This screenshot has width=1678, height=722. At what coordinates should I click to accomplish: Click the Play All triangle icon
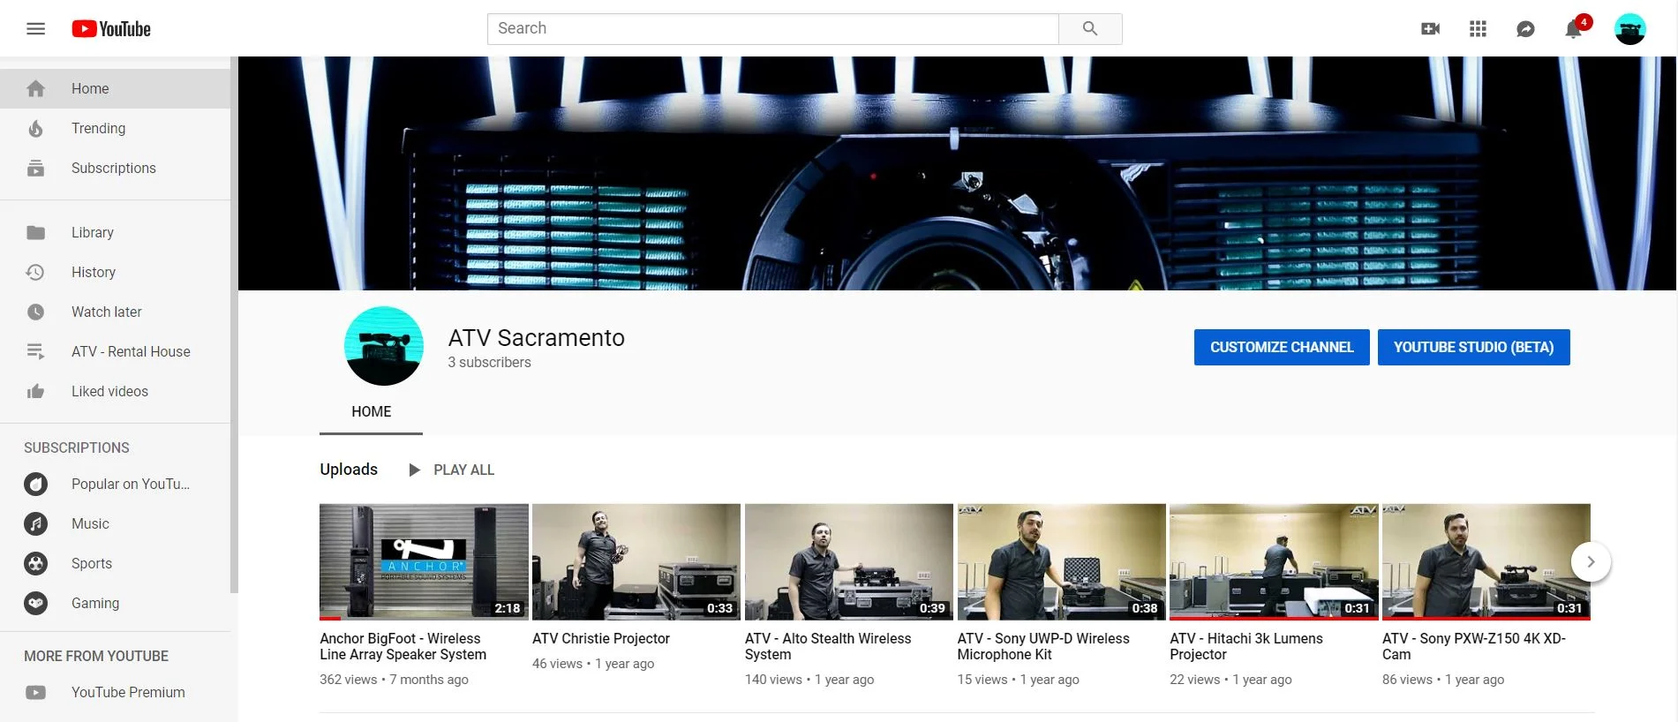click(x=414, y=470)
